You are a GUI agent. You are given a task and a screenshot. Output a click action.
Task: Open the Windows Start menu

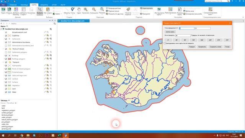pyautogui.click(x=3, y=135)
